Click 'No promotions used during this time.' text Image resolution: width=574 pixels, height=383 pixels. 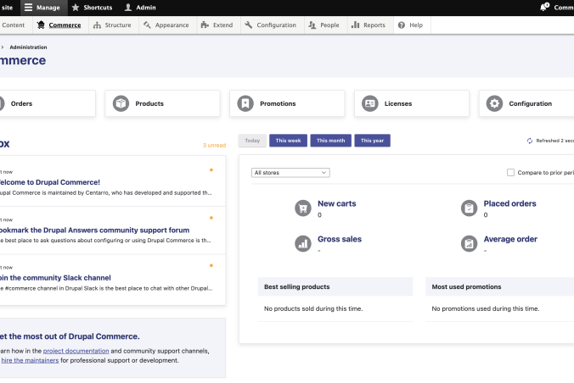(x=486, y=308)
